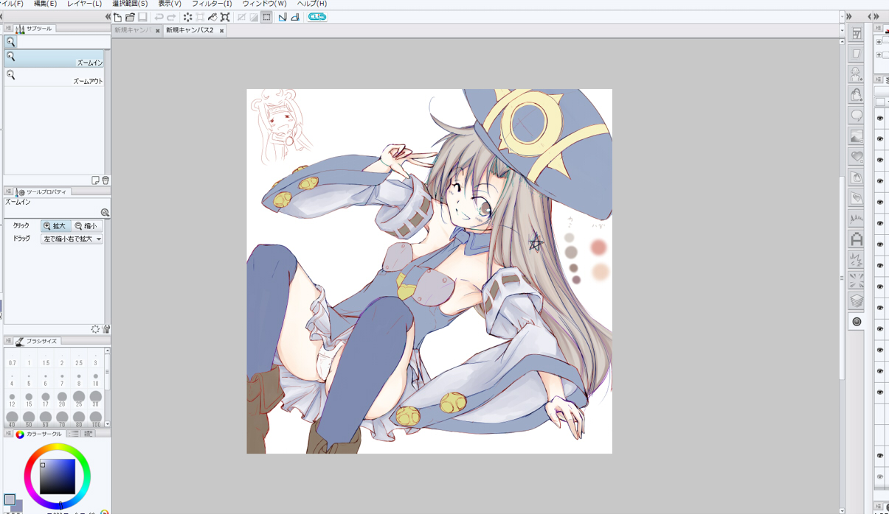Viewport: 889px width, 514px height.
Task: Click the New canvas toolbar icon
Action: (117, 17)
